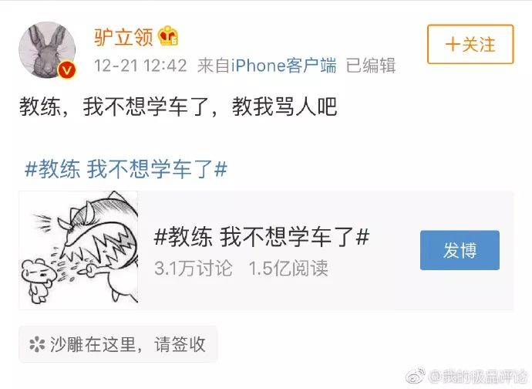Click the 已编辑 edited label
The height and width of the screenshot is (389, 532).
click(371, 66)
